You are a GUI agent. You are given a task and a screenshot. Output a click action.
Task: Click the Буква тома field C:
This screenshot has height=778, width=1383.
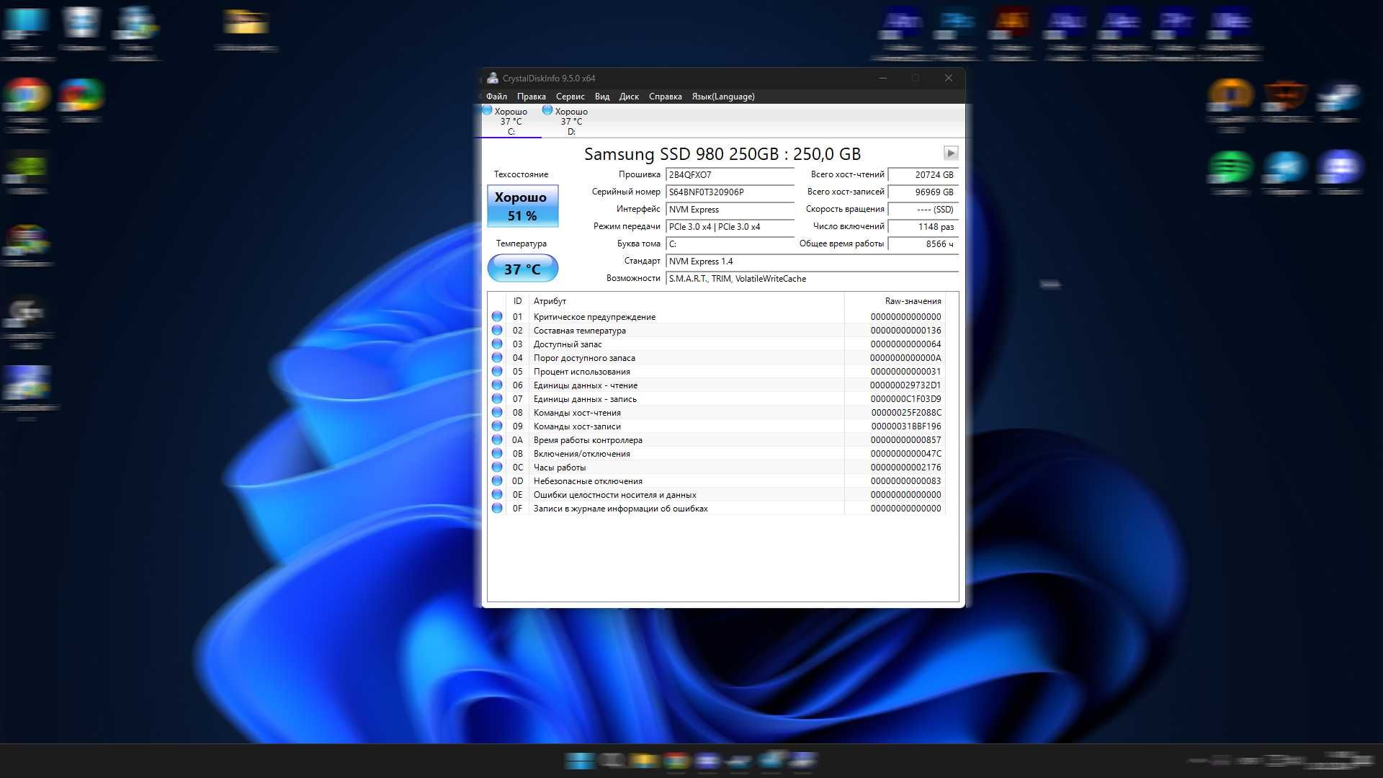(x=730, y=244)
